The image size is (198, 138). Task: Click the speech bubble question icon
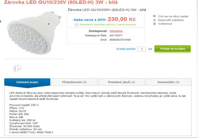[x=154, y=16]
